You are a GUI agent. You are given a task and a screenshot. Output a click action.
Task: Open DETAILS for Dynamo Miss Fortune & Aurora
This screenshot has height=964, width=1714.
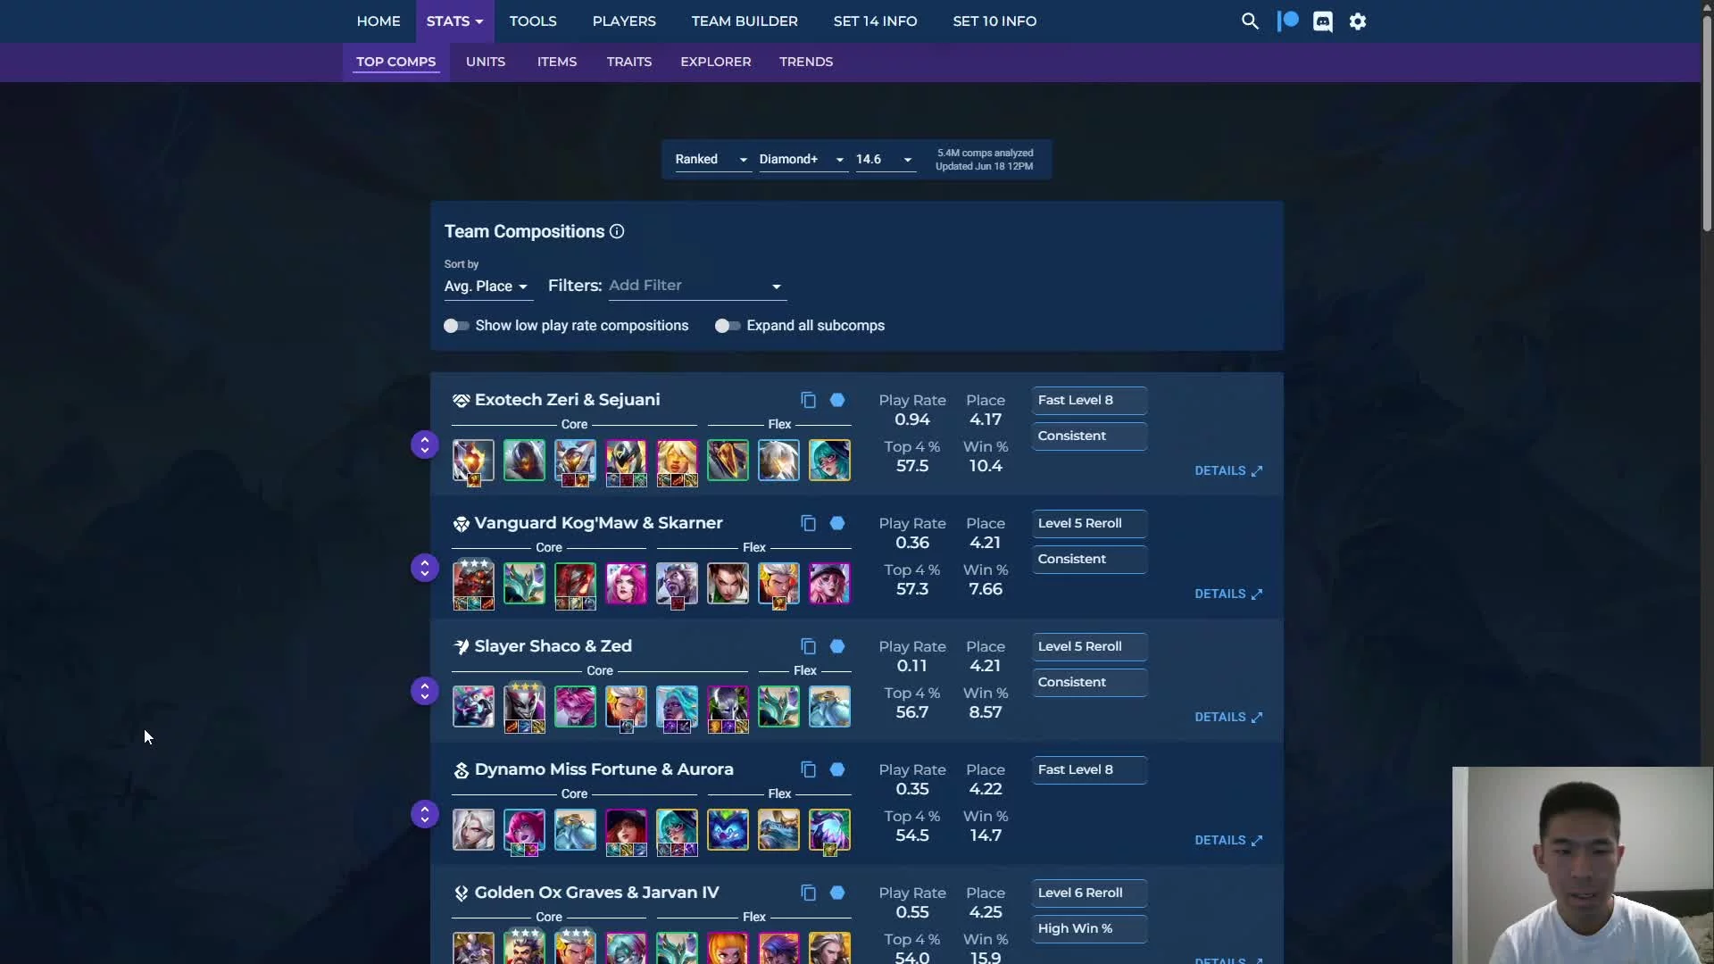click(x=1228, y=841)
